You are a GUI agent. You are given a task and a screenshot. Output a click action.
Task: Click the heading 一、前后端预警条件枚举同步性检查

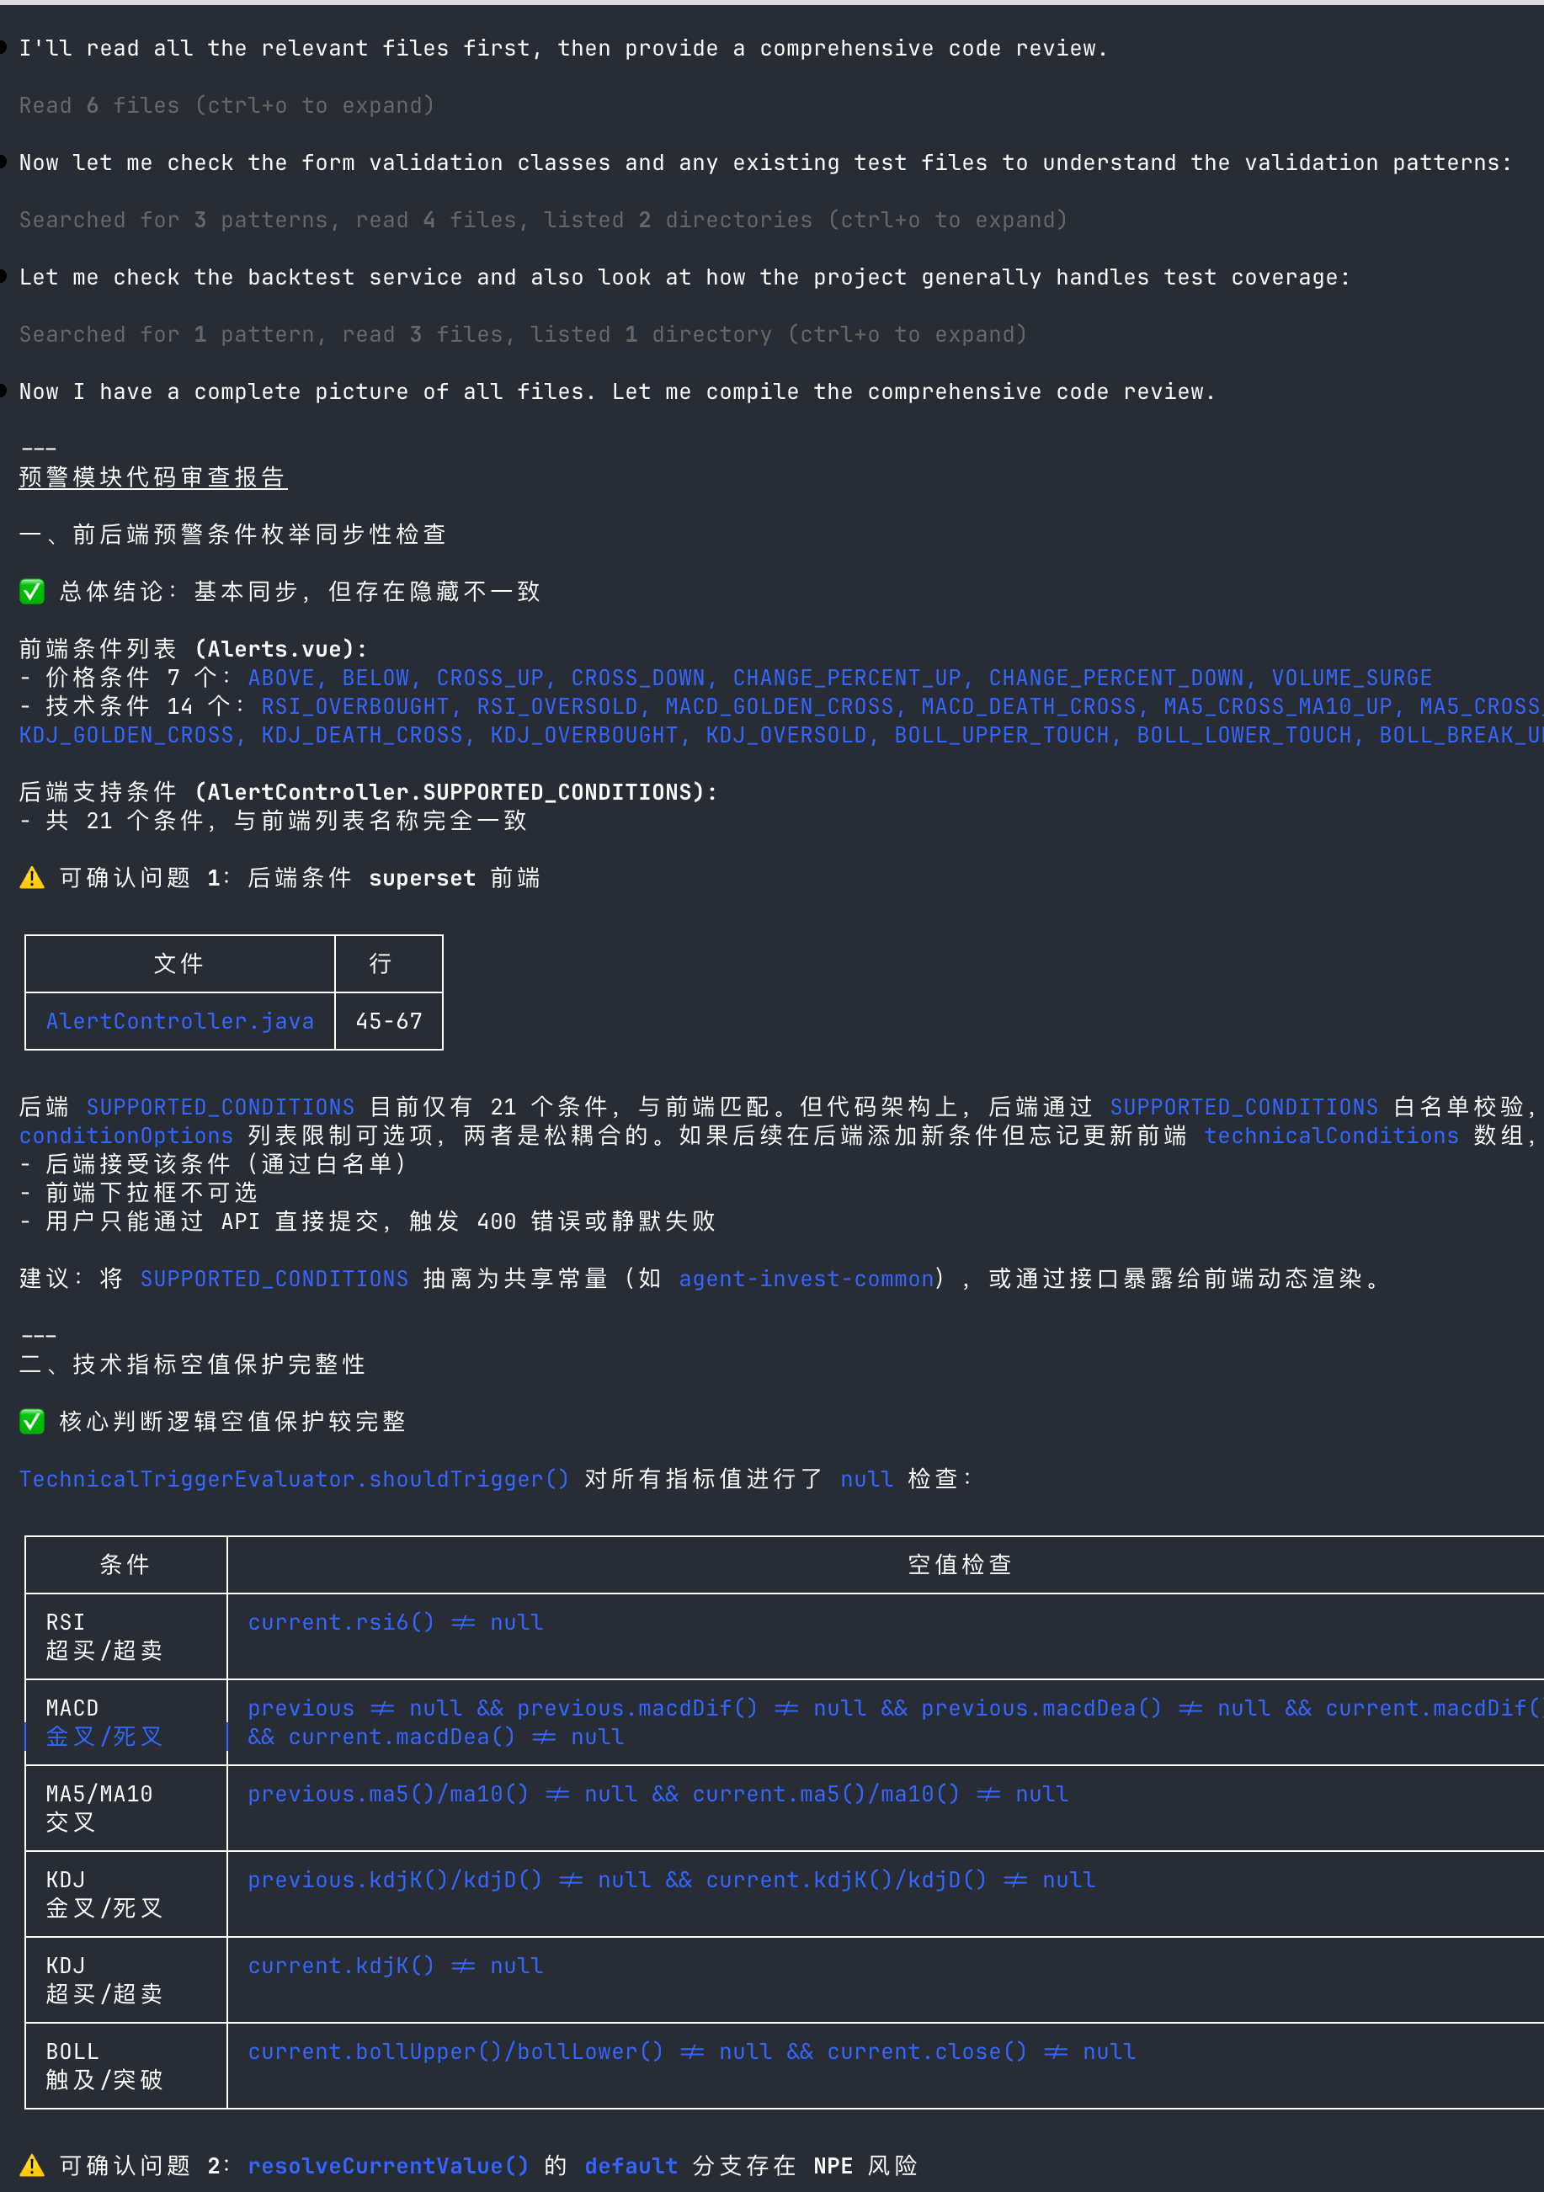(x=233, y=535)
